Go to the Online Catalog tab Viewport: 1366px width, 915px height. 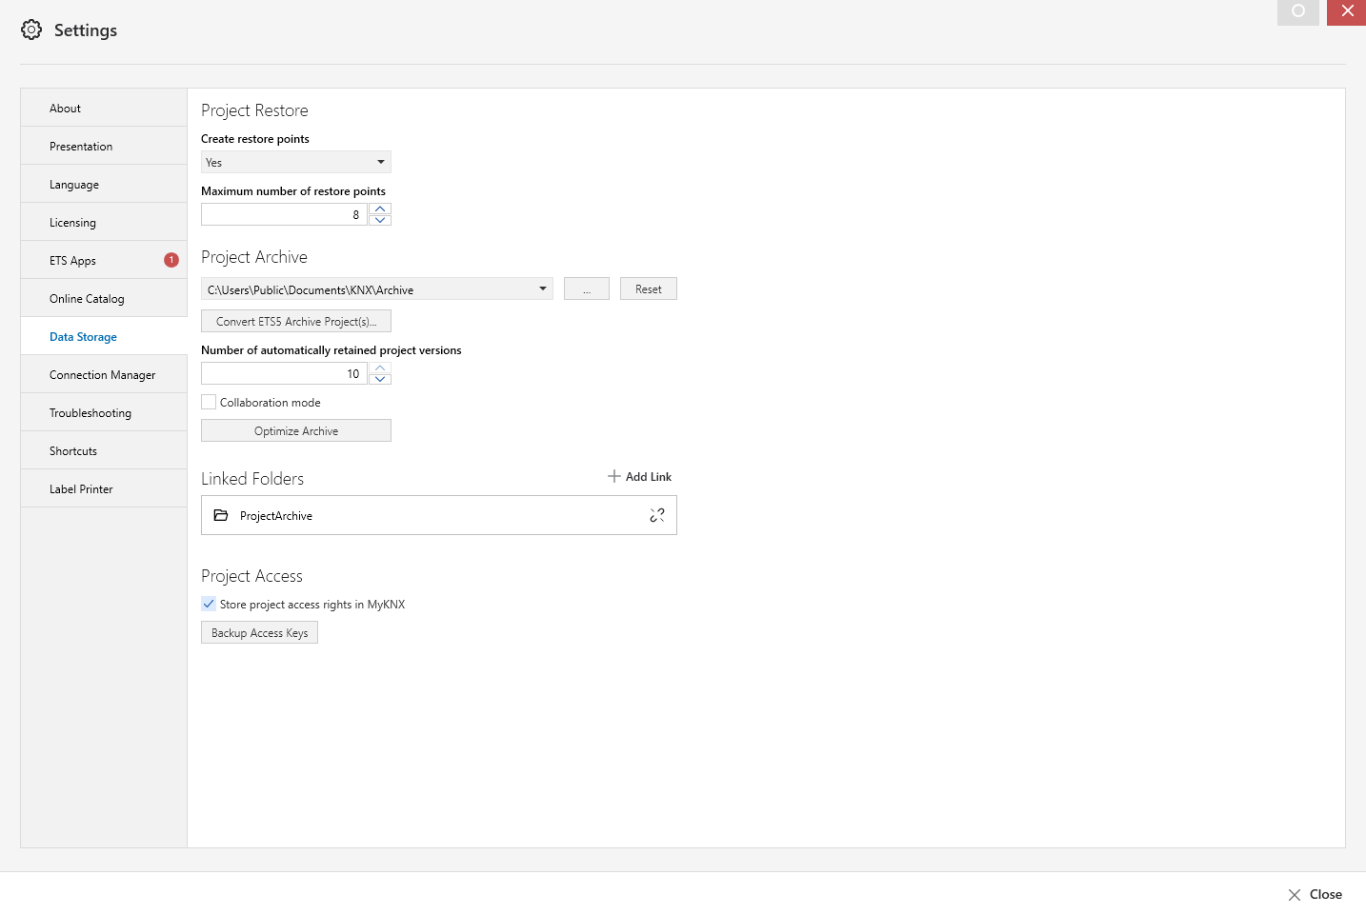coord(87,298)
